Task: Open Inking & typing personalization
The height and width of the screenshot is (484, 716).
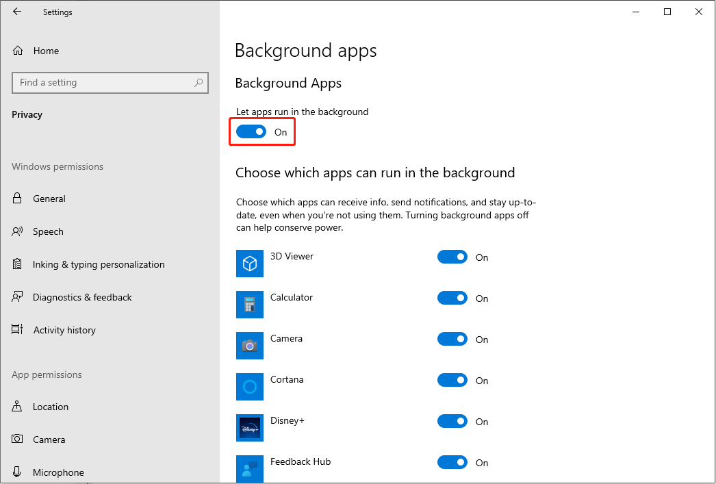Action: (x=99, y=264)
